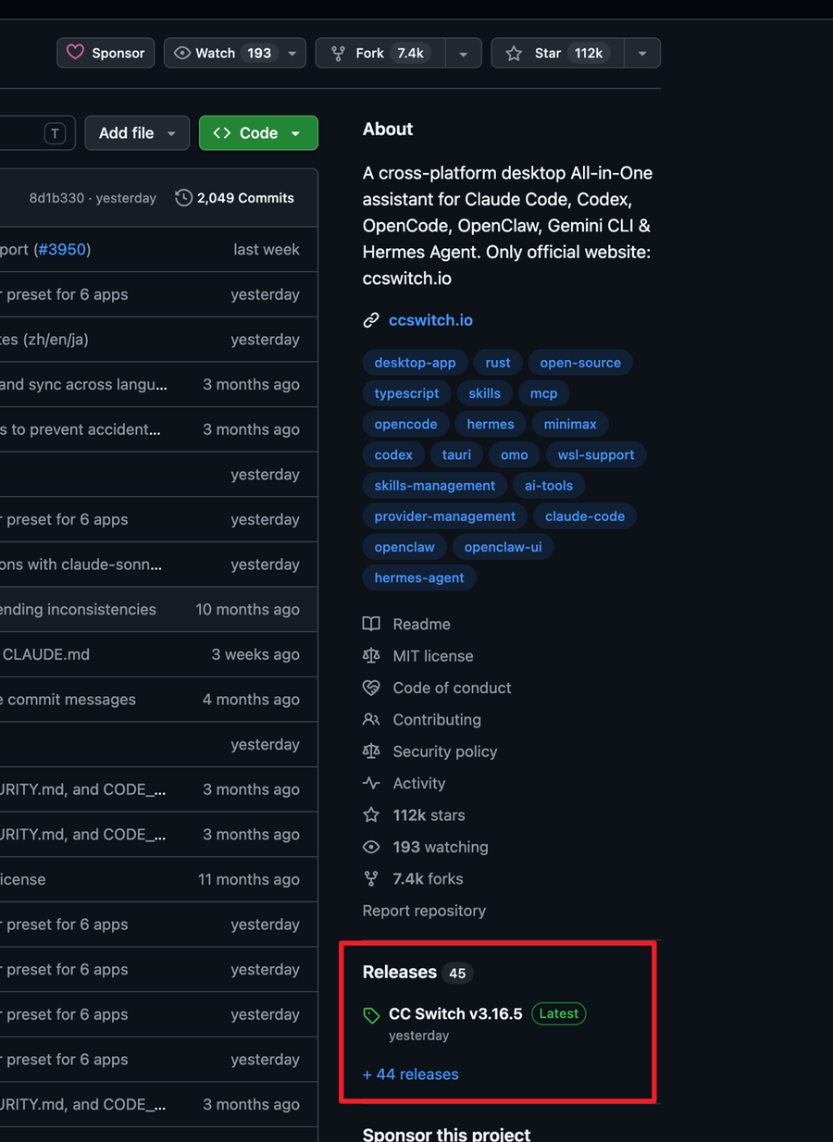Click the eye icon beside 193 watching

[x=371, y=847]
